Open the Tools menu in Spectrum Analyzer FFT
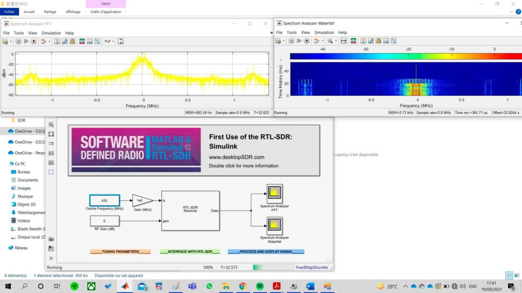The height and width of the screenshot is (293, 522). click(x=19, y=33)
